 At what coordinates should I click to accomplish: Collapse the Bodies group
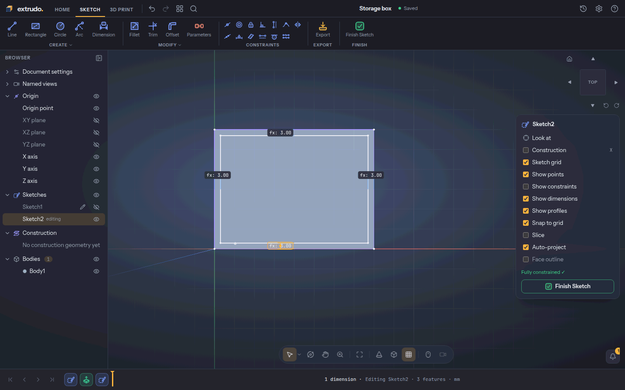coord(7,259)
